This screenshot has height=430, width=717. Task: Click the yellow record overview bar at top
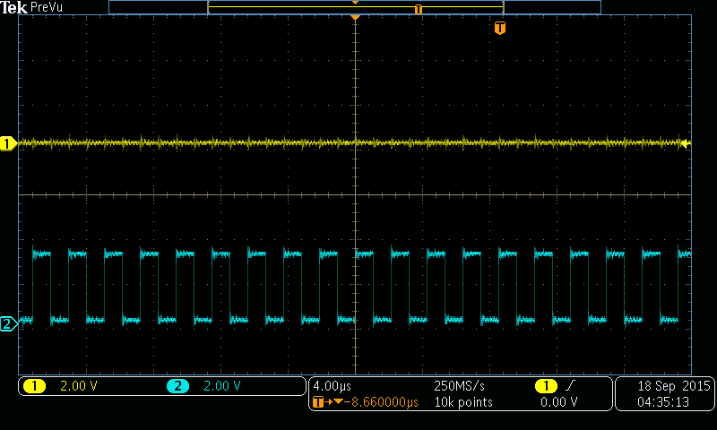[x=355, y=7]
